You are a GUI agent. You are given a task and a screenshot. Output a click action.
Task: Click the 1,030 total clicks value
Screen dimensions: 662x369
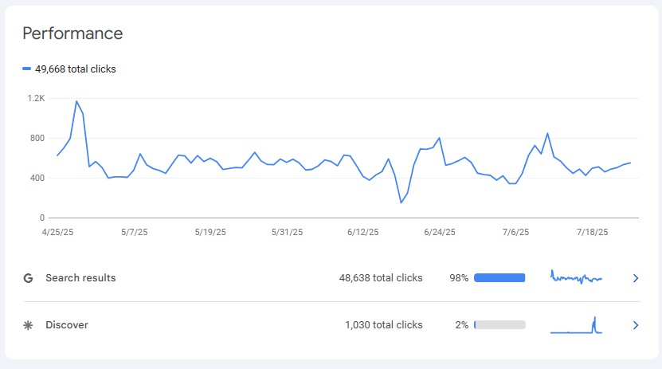point(384,325)
